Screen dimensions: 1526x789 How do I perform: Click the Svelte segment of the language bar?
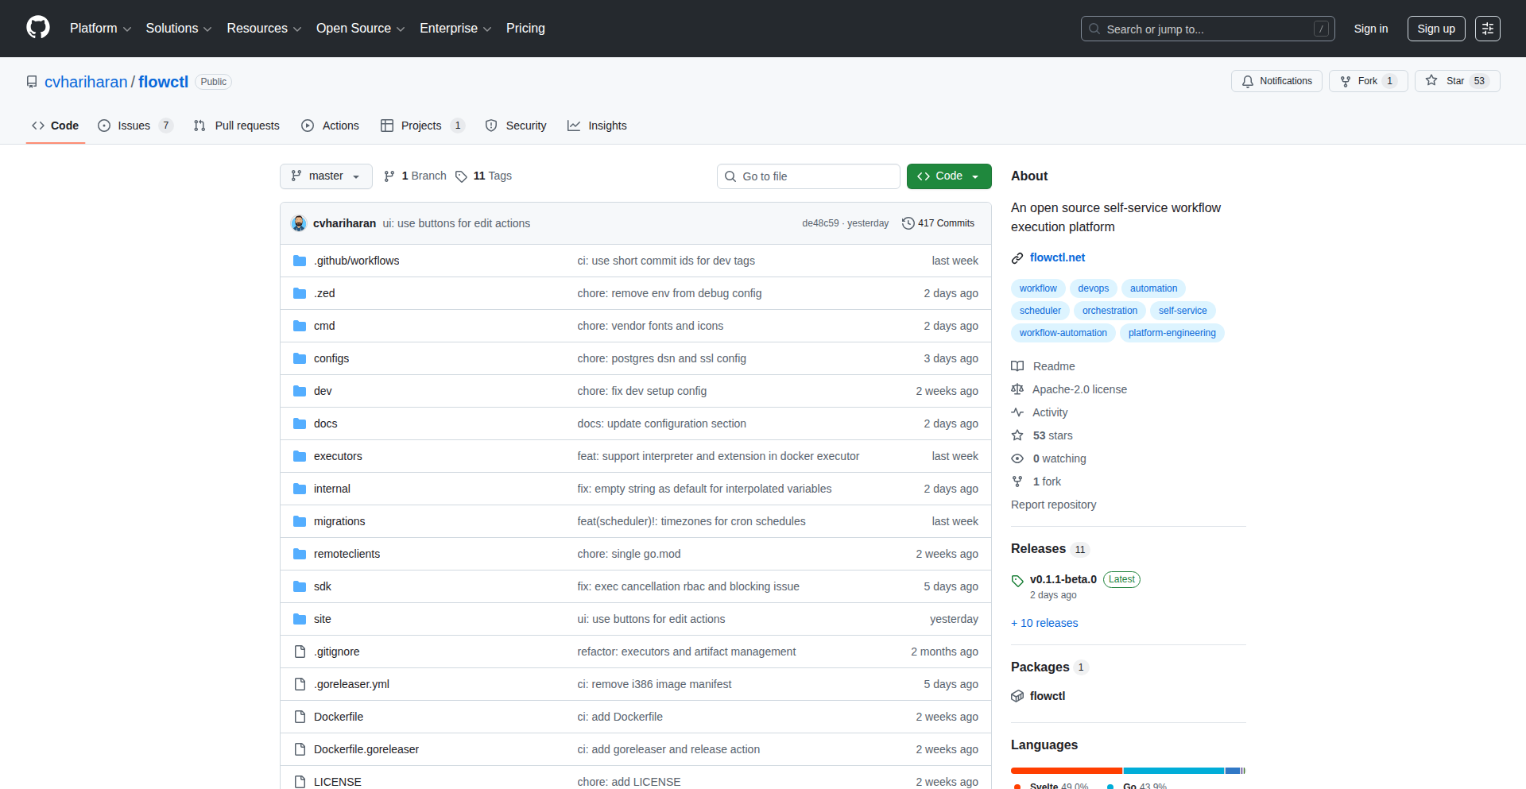pyautogui.click(x=1065, y=770)
